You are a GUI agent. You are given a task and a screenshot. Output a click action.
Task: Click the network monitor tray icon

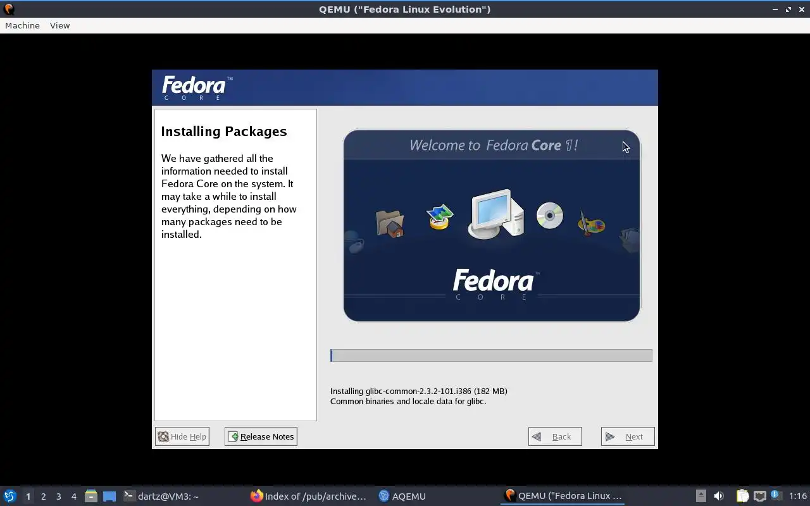759,496
